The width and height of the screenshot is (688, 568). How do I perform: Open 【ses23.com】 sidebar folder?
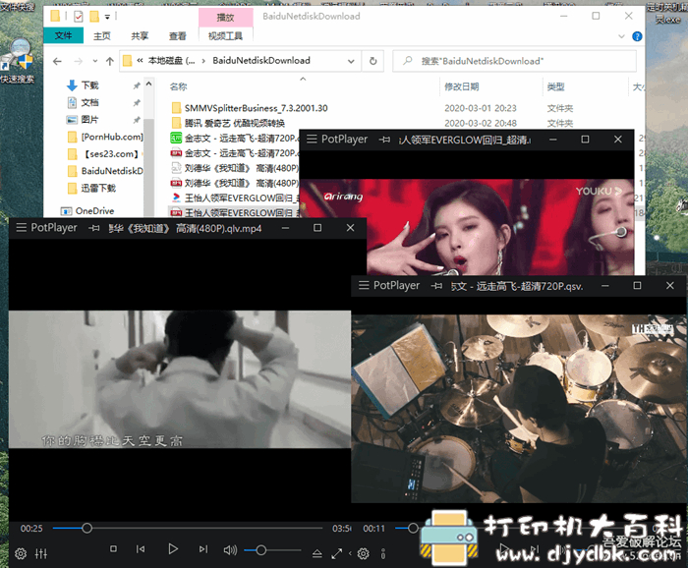105,154
